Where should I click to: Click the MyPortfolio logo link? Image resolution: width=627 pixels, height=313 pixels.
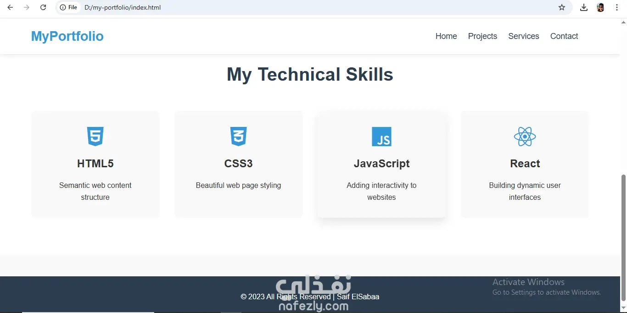[67, 36]
